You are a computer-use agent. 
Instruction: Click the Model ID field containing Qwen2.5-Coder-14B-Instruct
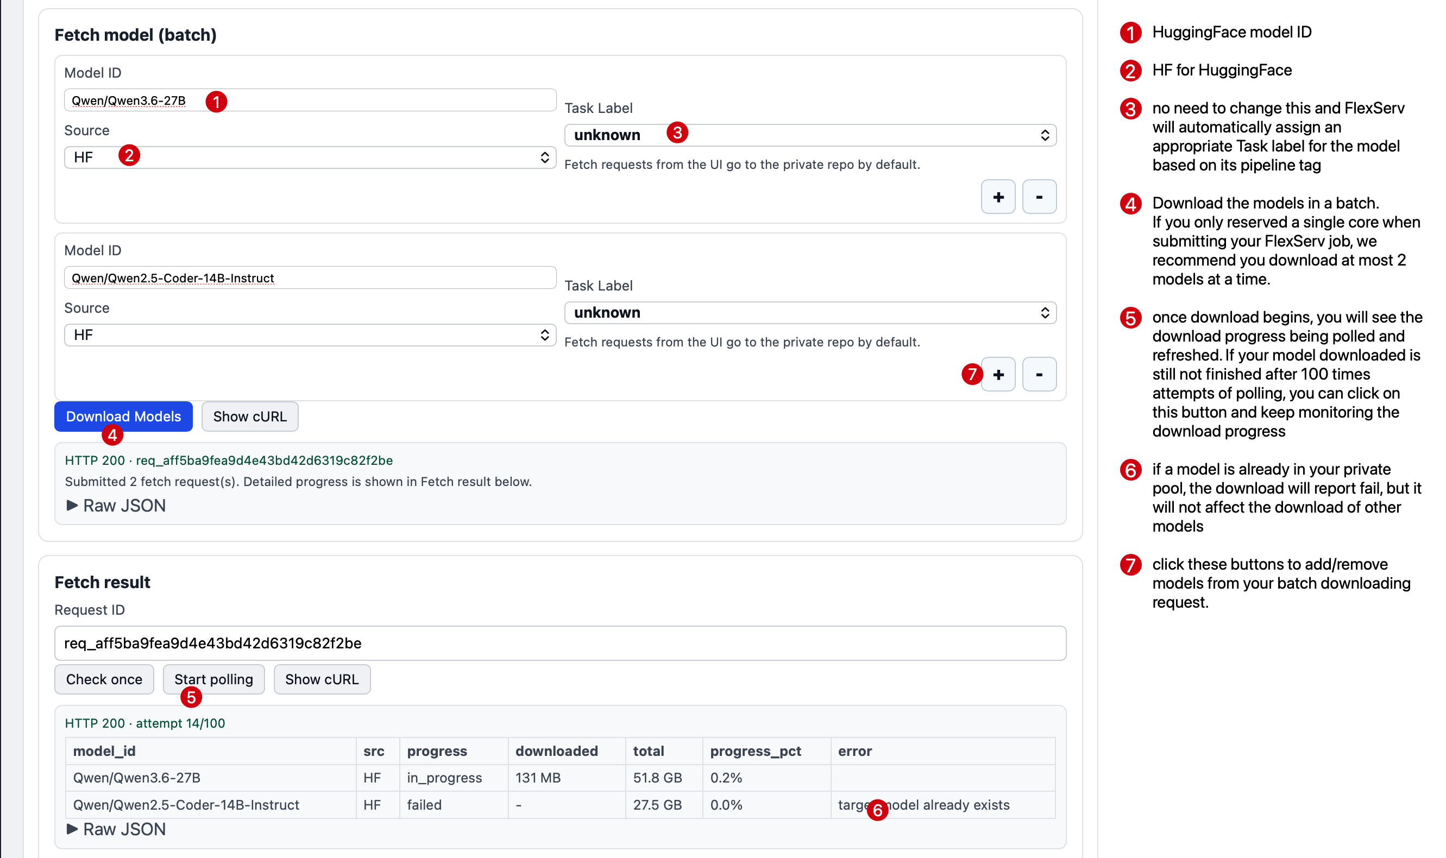[x=310, y=277]
